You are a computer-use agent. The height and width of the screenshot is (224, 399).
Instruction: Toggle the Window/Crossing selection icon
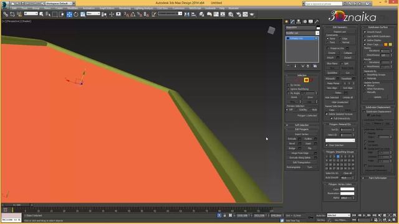[x=61, y=14]
